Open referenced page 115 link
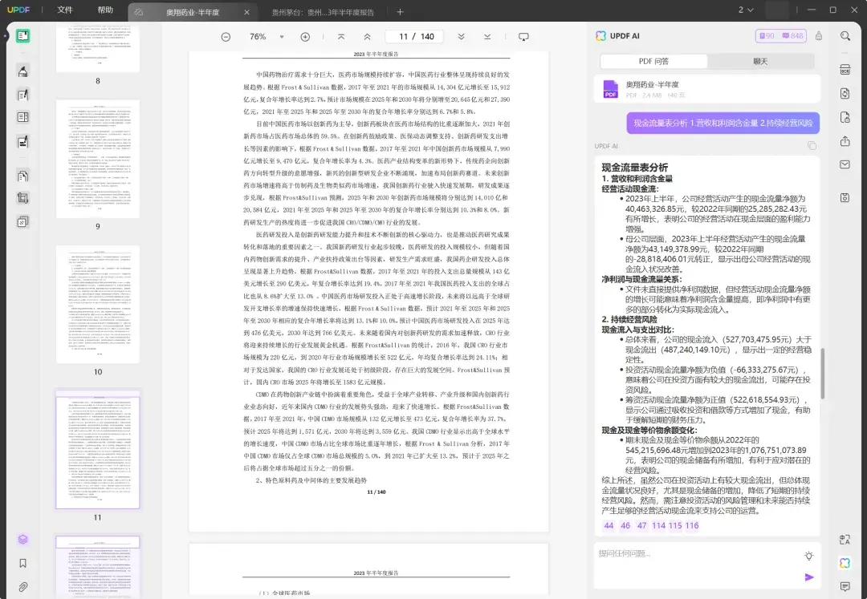Viewport: 867px width, 599px height. 675,525
